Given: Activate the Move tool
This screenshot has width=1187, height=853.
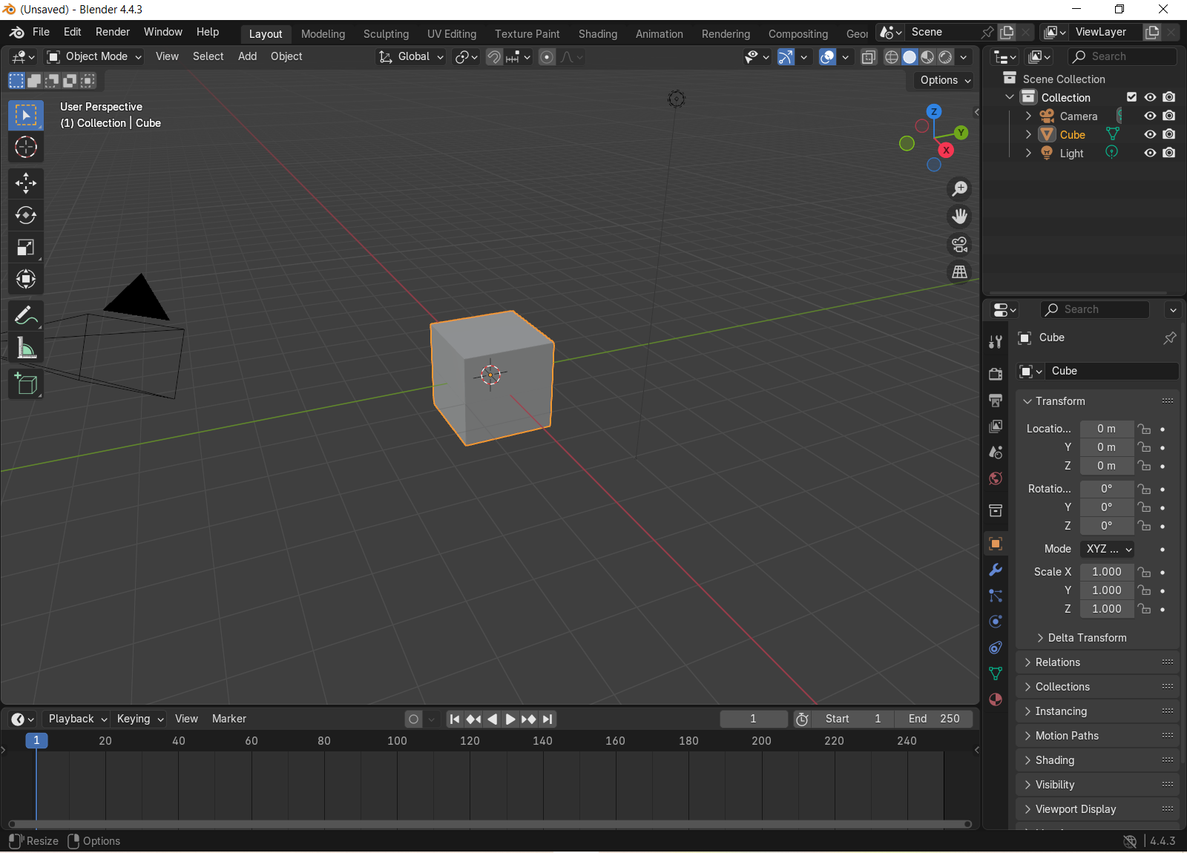Looking at the screenshot, I should click(26, 183).
